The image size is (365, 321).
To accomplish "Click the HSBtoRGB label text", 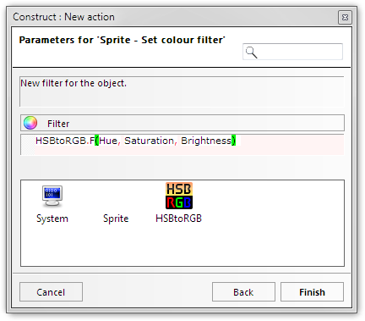I will pyautogui.click(x=178, y=219).
